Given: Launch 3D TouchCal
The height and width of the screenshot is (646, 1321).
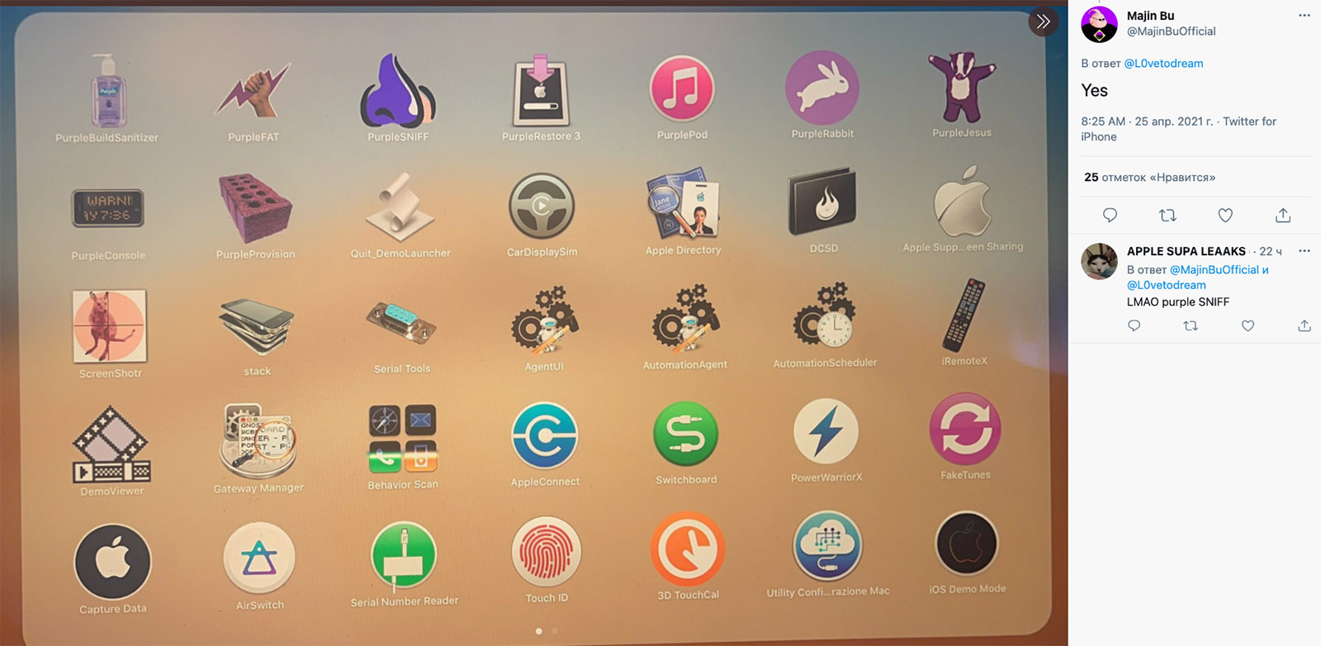Looking at the screenshot, I should click(x=688, y=550).
